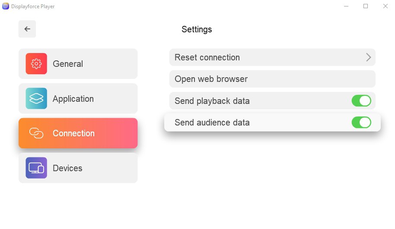Click the back arrow button

click(x=27, y=29)
